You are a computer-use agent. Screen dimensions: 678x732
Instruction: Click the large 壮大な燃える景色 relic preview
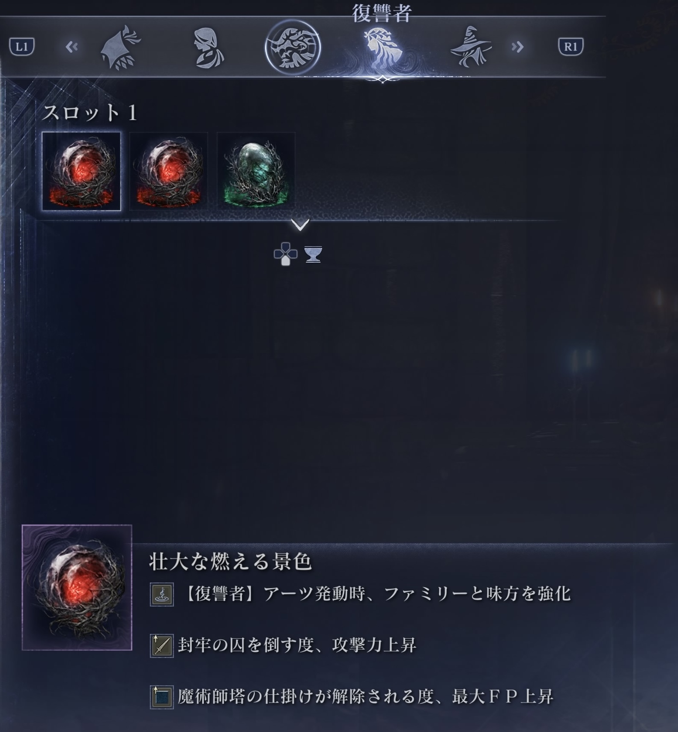point(77,587)
